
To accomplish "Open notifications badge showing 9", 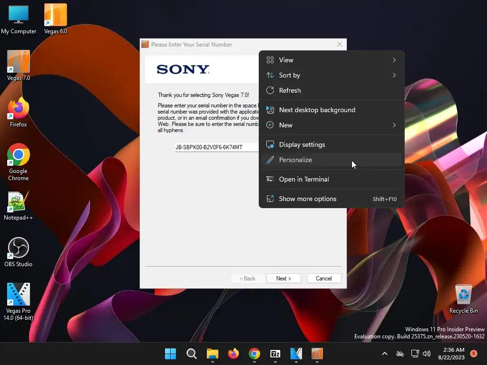I will [474, 353].
